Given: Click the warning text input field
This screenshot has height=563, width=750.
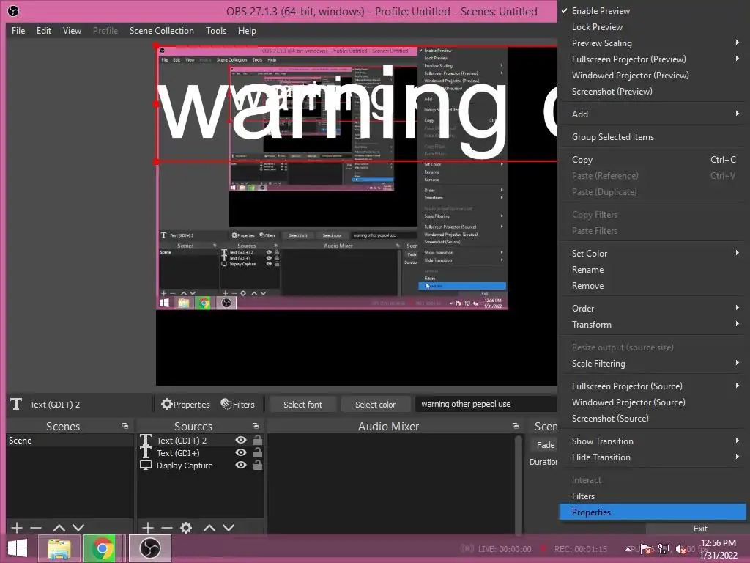Looking at the screenshot, I should [x=486, y=404].
